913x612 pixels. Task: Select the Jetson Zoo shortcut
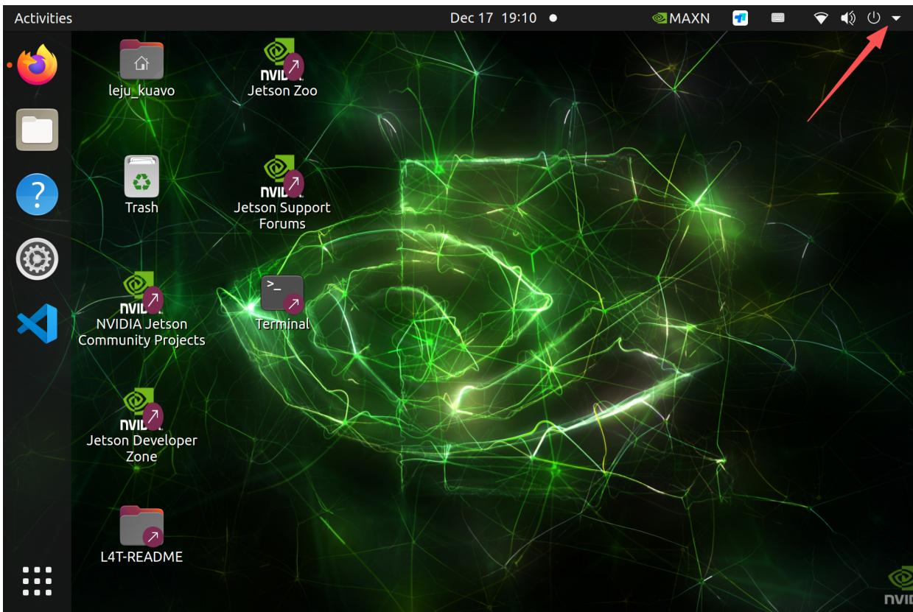click(282, 60)
